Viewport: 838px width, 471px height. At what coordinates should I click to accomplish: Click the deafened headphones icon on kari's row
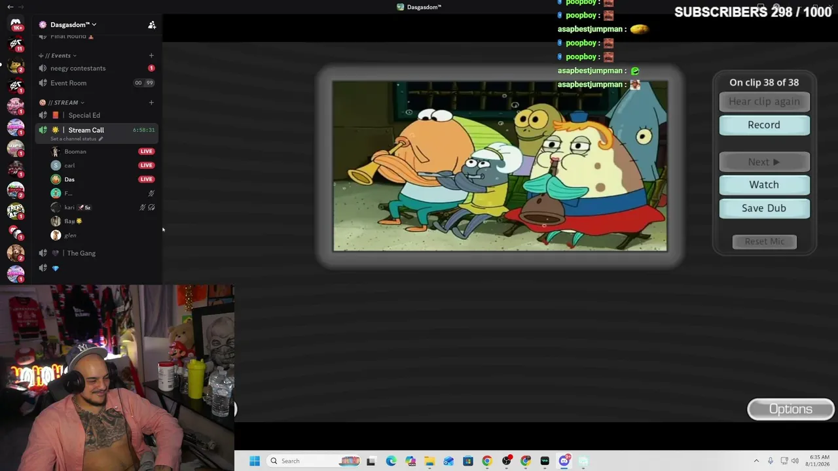tap(151, 207)
